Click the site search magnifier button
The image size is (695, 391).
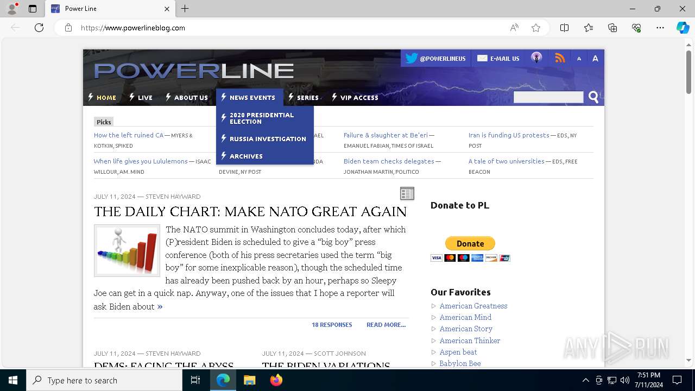tap(593, 97)
